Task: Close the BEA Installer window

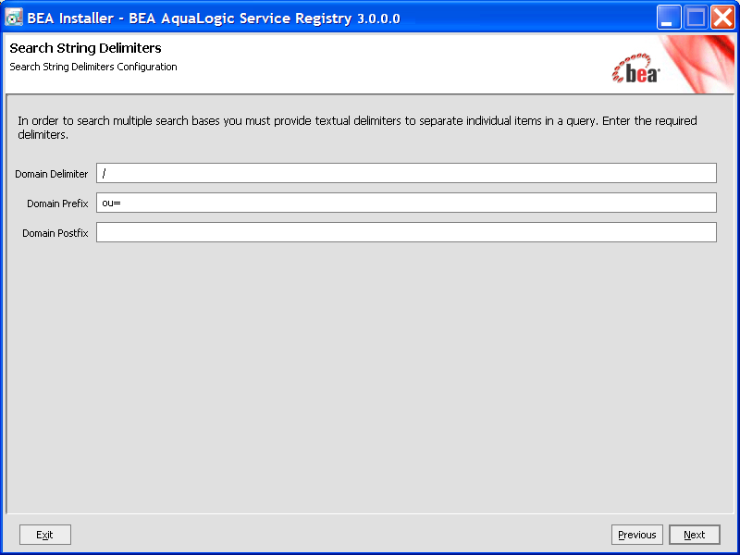Action: [x=722, y=18]
